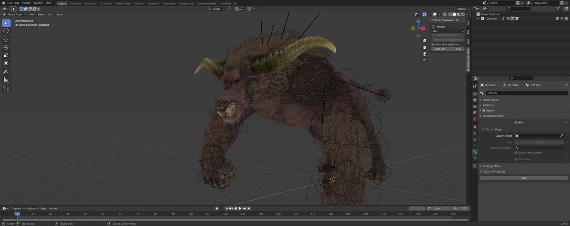The width and height of the screenshot is (570, 226).
Task: Uncheck the Deform checkbox
Action: tap(484, 111)
